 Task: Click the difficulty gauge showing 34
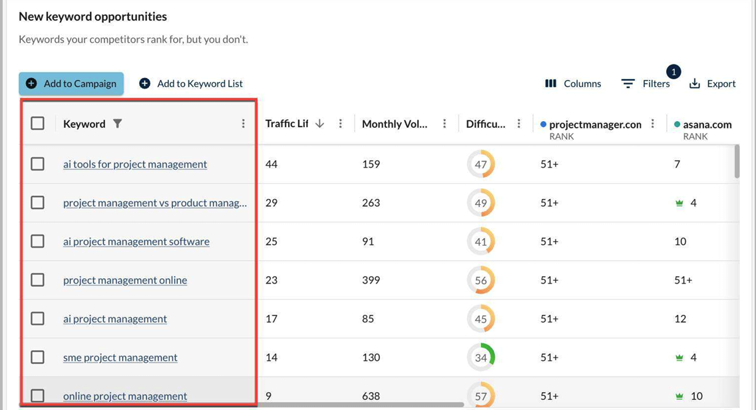click(x=480, y=357)
